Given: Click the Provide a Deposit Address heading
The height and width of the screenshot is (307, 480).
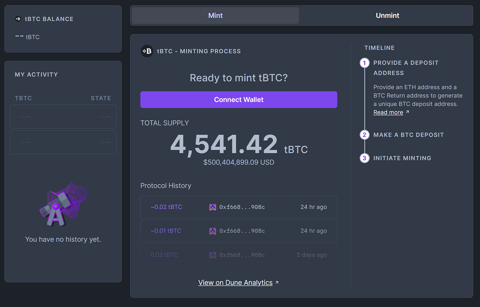Looking at the screenshot, I should pyautogui.click(x=406, y=68).
